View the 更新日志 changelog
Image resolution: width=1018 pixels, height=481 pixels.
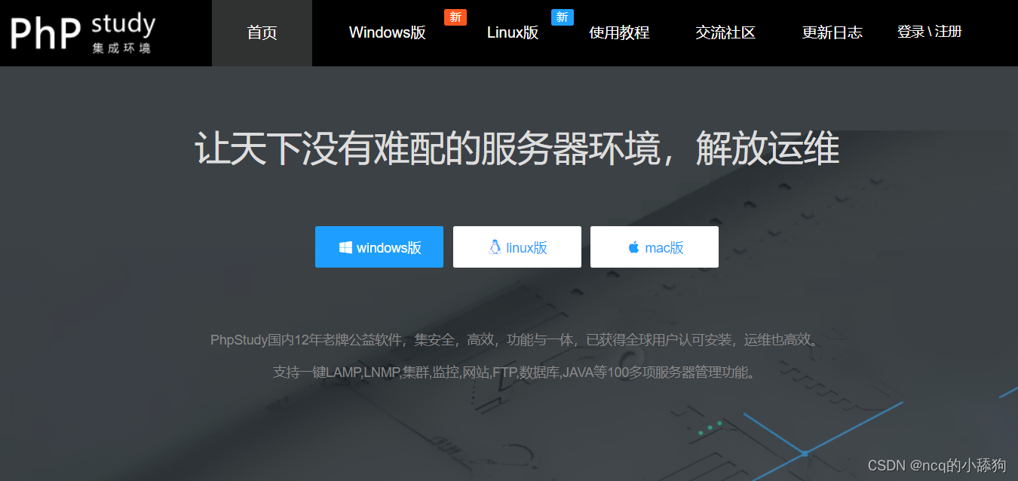832,32
